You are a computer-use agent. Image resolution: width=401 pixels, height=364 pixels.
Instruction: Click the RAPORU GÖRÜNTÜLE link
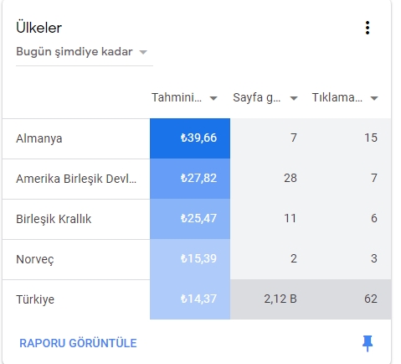tap(78, 343)
